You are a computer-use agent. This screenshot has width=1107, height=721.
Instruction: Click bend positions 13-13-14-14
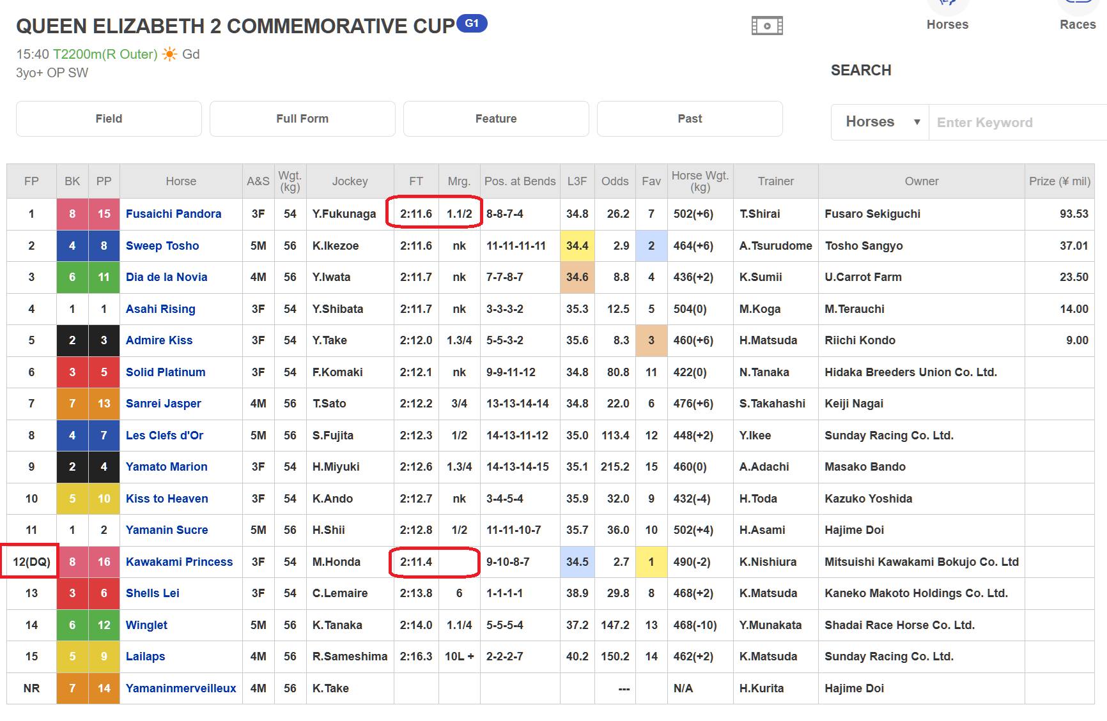[518, 404]
